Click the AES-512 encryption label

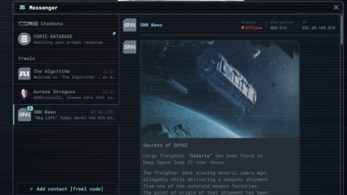[x=278, y=28]
